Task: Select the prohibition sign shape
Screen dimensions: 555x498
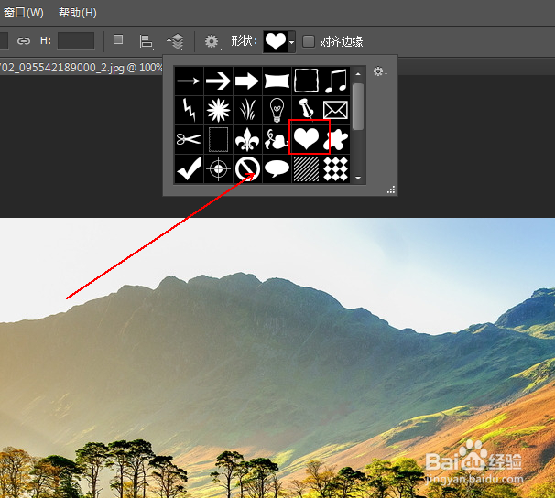Action: tap(247, 168)
